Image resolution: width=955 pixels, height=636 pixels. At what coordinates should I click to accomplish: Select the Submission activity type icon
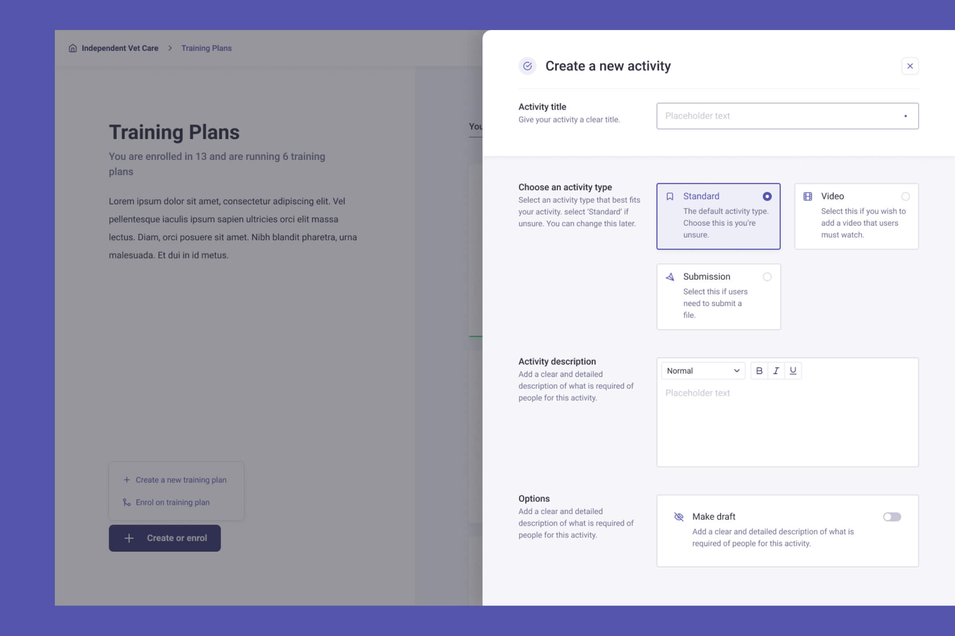(x=670, y=276)
